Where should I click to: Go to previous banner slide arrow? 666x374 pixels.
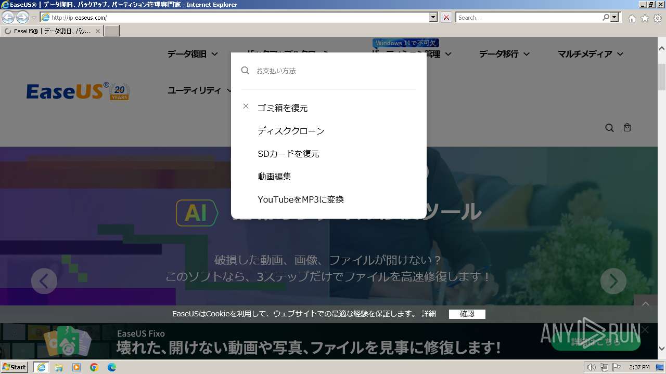[x=44, y=281]
